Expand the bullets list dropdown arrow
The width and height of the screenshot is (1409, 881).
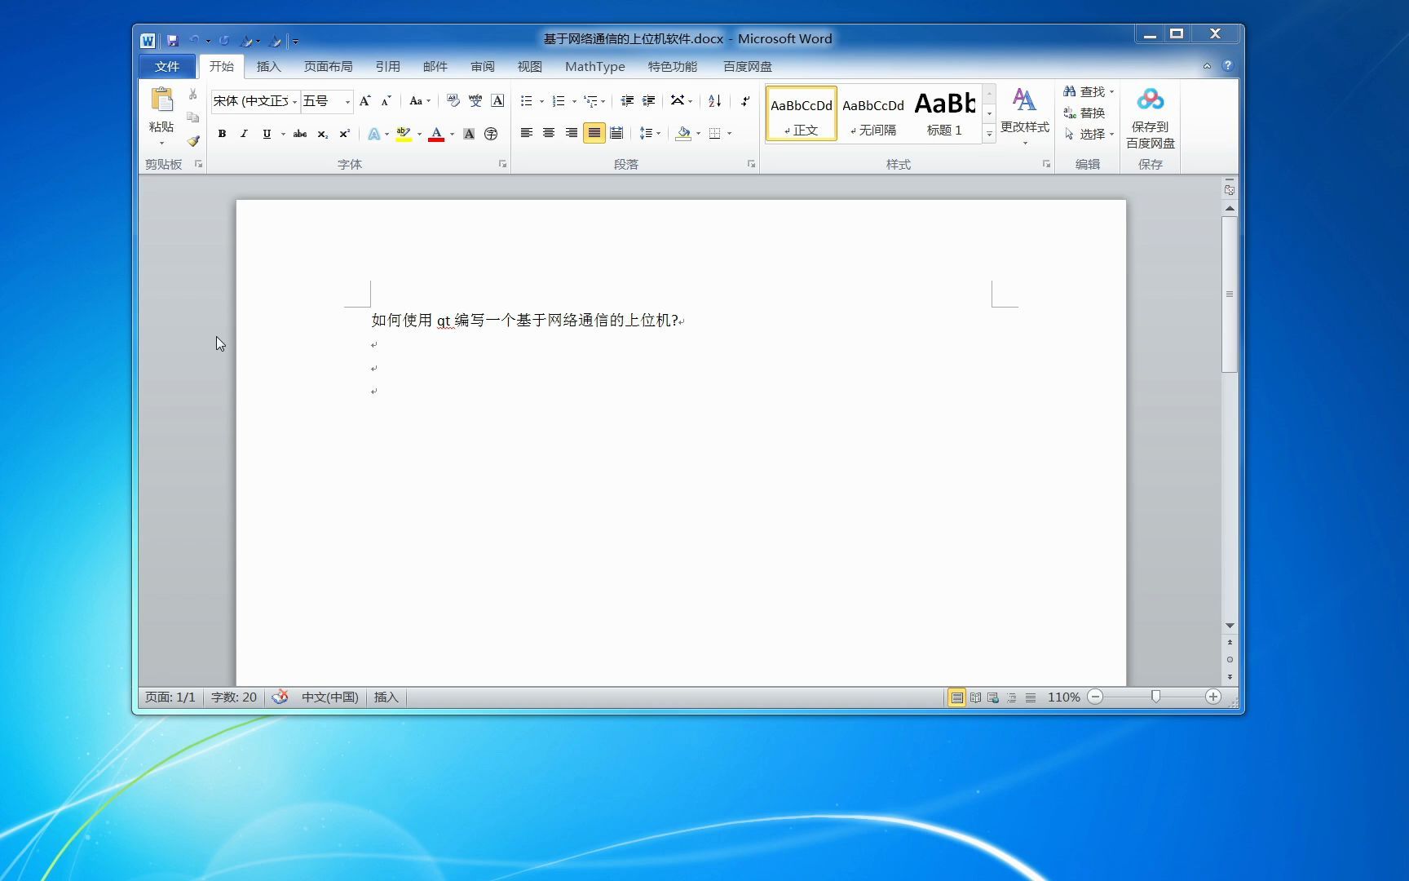point(541,101)
